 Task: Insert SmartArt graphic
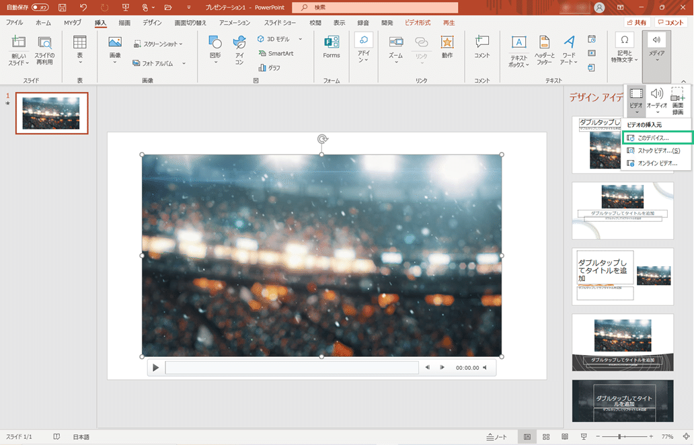[x=276, y=54]
